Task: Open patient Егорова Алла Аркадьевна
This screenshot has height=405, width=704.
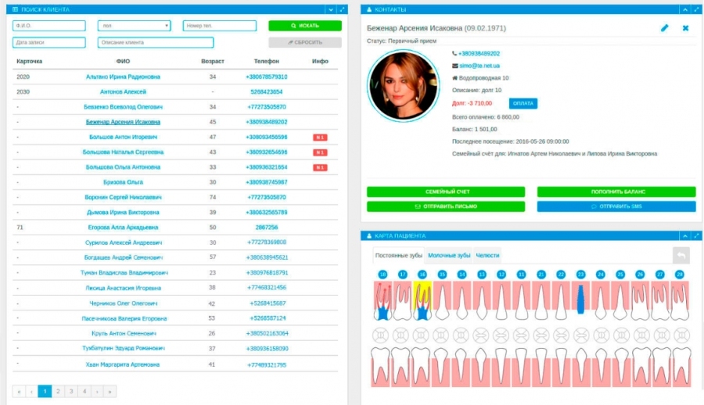Action: click(123, 227)
